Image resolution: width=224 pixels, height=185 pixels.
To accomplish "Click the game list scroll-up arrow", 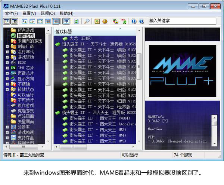I will coord(139,31).
